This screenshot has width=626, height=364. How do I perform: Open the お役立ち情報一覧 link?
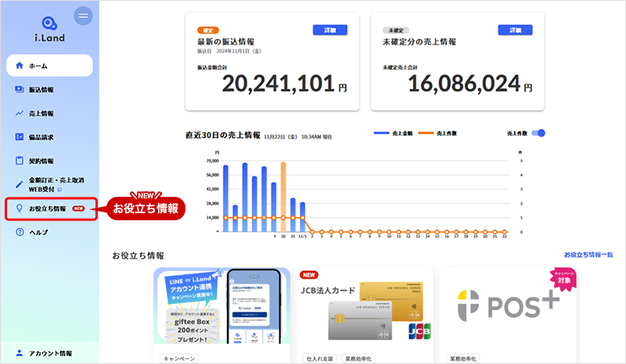588,255
